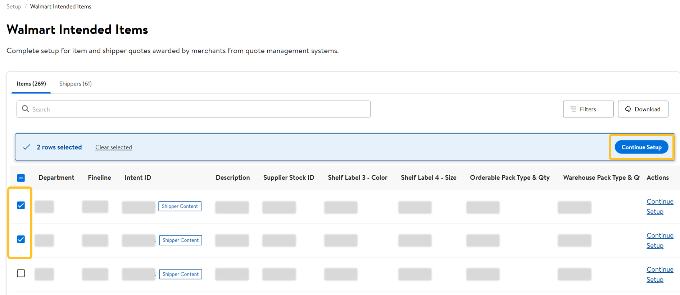Uncheck the first row checkbox
Viewport: 680px width, 295px height.
pos(21,205)
